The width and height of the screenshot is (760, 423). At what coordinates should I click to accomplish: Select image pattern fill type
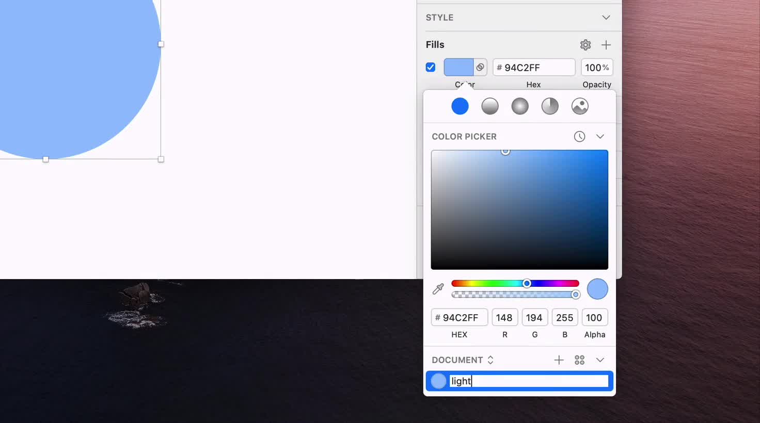580,106
